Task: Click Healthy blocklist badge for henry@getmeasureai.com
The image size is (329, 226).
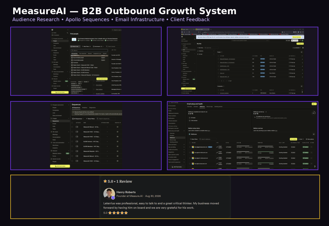Action: 306,147
